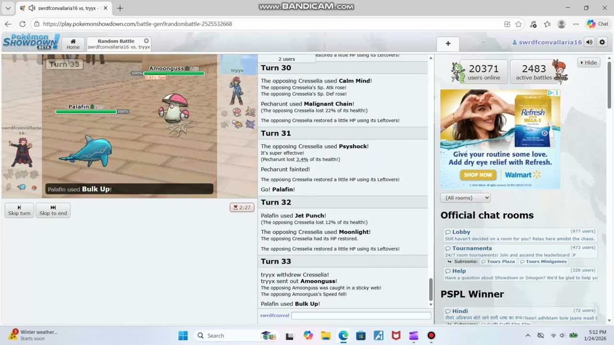614x345 pixels.
Task: Add this page to favorites star
Action: pos(519,24)
